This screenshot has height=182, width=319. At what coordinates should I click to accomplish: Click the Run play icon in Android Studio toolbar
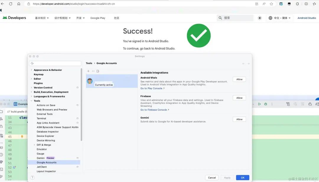pos(259,104)
